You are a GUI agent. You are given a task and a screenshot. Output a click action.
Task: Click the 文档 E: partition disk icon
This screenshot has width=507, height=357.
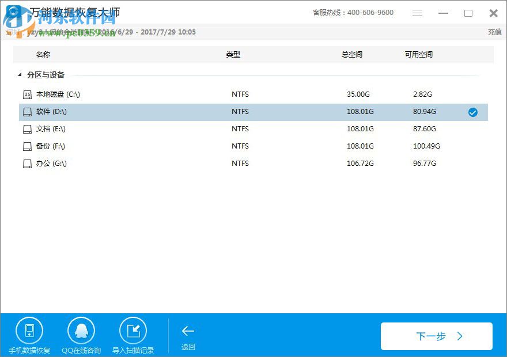coord(27,129)
